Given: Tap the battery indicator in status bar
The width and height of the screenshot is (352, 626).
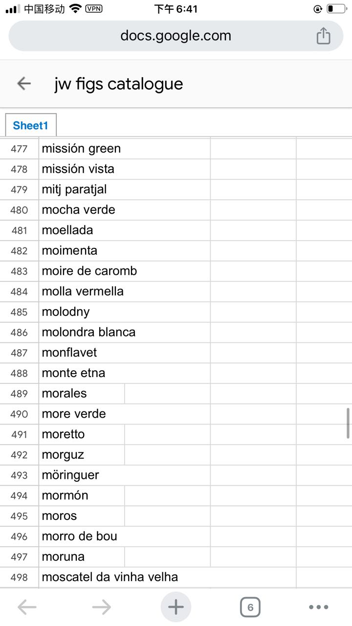Looking at the screenshot, I should coord(336,9).
